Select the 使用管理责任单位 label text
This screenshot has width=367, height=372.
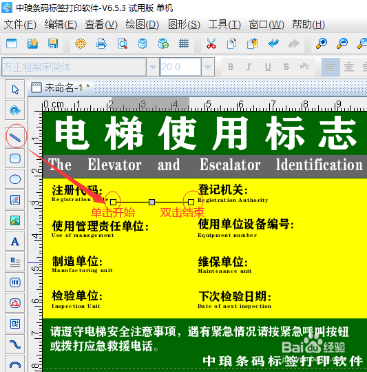pos(100,226)
